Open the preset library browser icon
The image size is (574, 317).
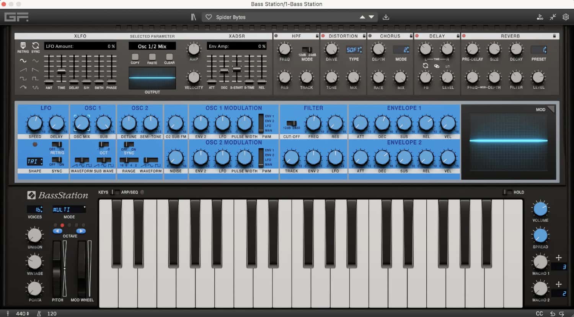point(193,17)
